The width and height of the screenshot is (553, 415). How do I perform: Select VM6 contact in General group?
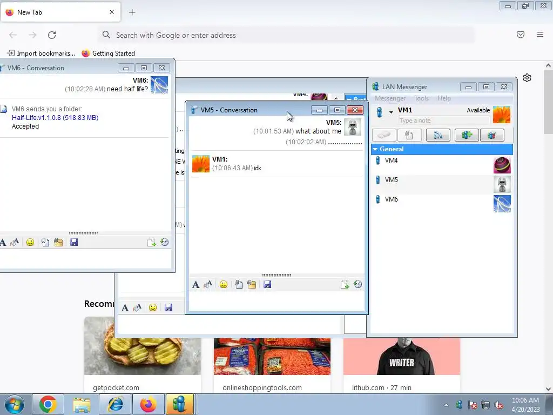442,203
